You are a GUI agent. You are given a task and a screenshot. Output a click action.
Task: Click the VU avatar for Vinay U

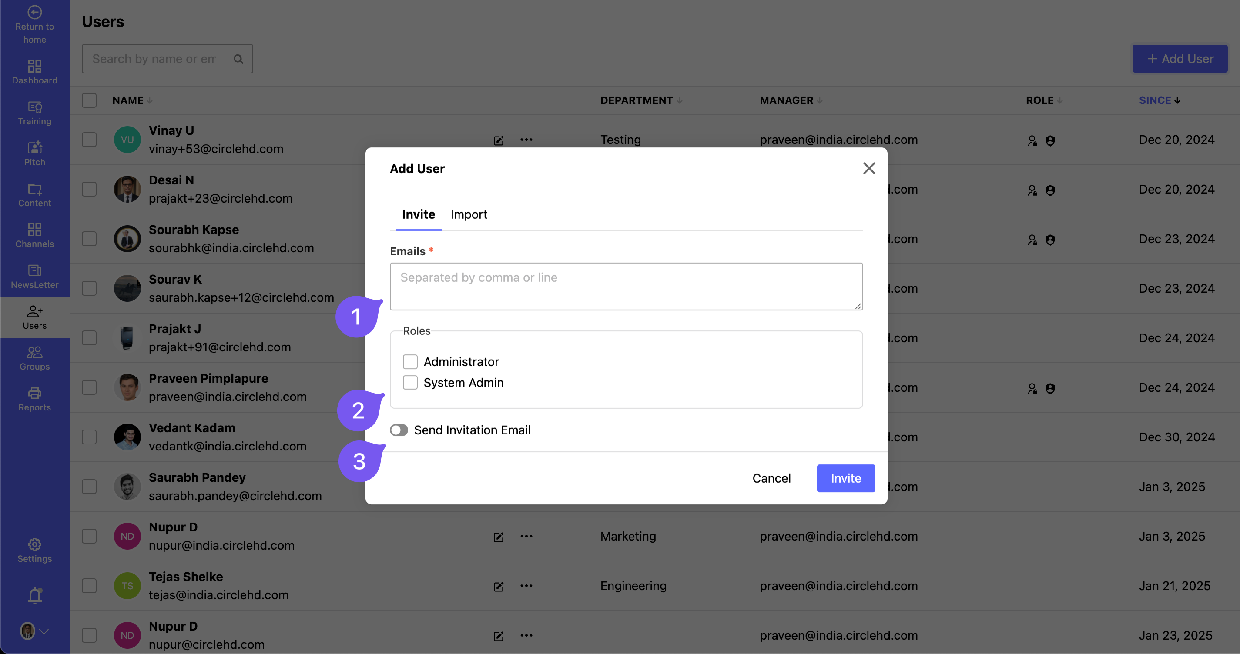[127, 140]
